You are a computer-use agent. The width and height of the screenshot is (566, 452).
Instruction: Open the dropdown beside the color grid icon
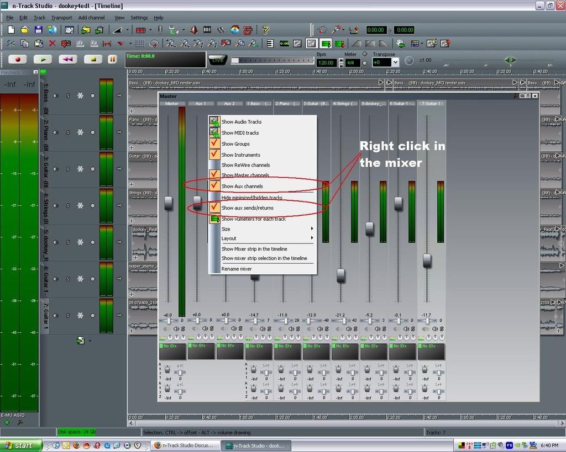tap(422, 44)
